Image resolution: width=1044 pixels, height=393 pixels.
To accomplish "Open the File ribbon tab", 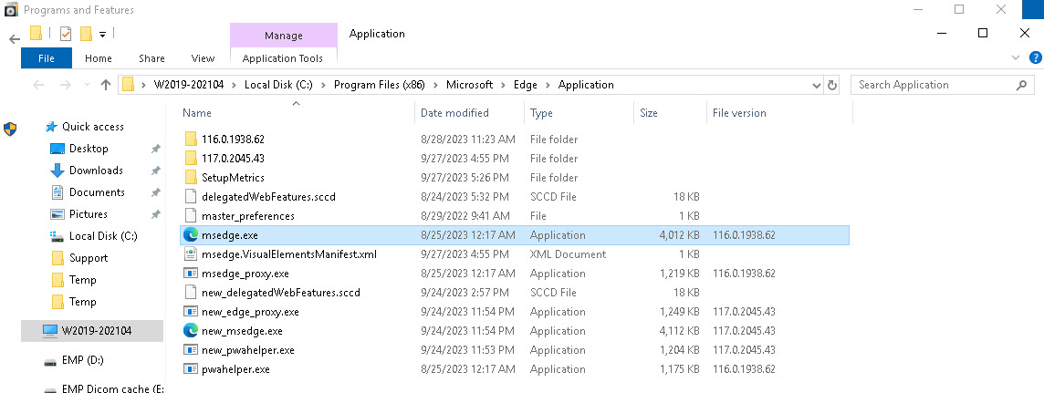I will tap(47, 58).
